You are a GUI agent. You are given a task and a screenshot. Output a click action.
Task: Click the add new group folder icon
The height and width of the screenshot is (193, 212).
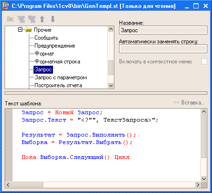[10, 19]
